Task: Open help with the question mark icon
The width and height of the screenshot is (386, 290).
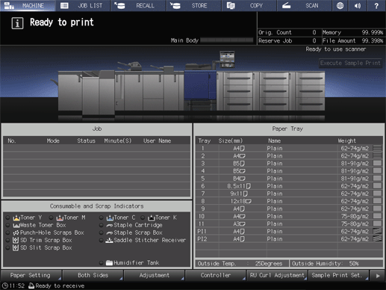Action: click(x=376, y=5)
